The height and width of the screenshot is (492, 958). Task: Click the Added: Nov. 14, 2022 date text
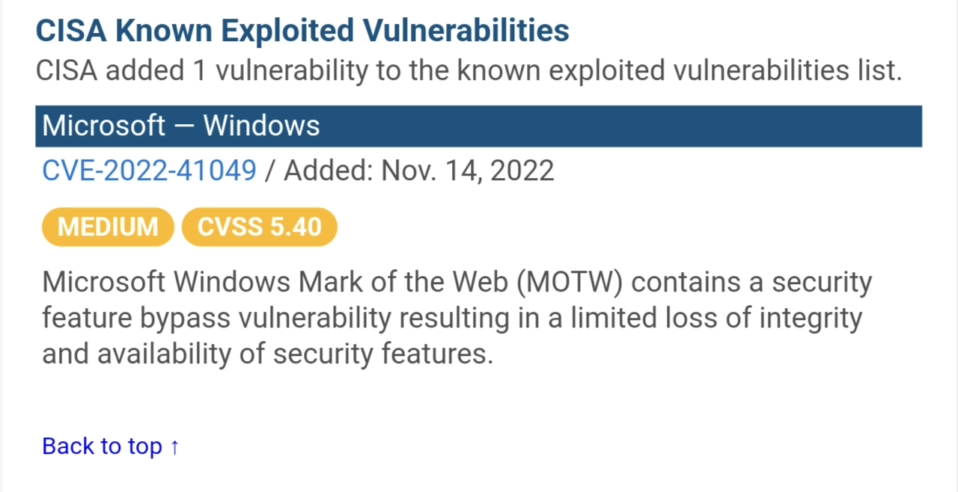pos(419,171)
